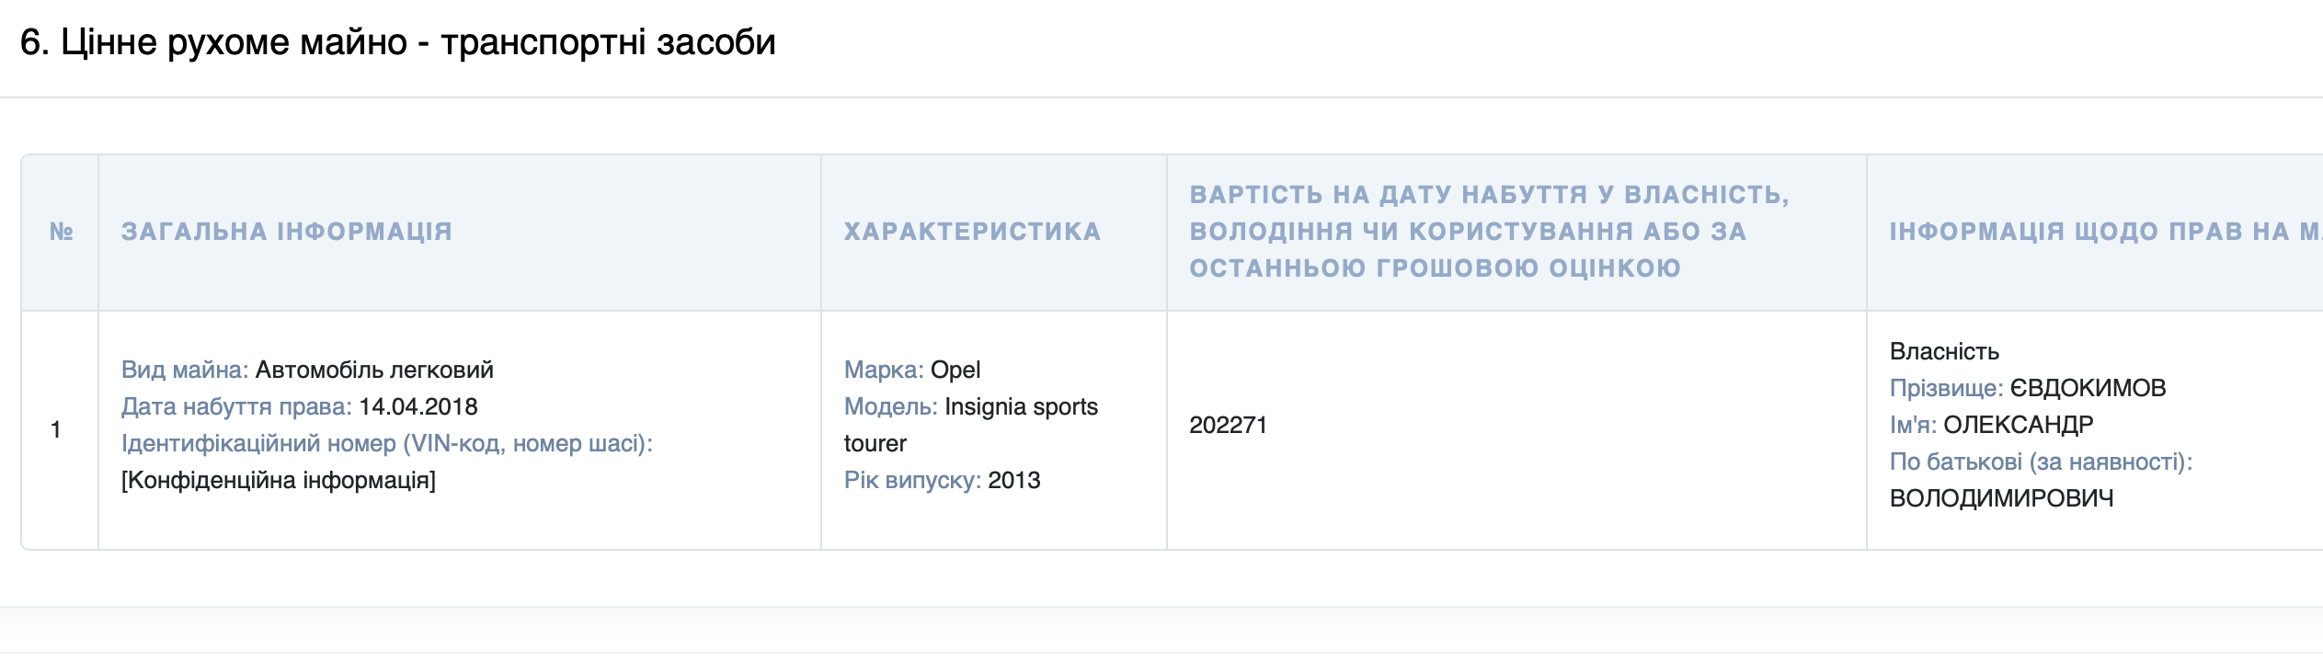Click the surname ЄВДОКИМОВ
The width and height of the screenshot is (2323, 661).
(2088, 388)
